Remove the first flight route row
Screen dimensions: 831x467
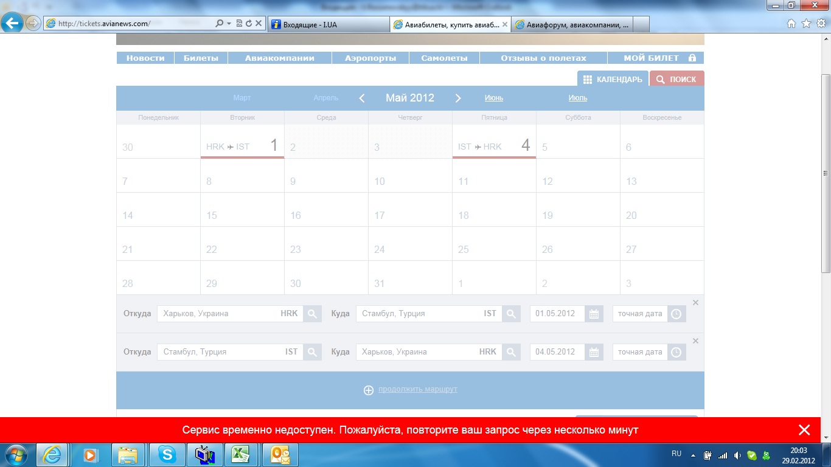tap(695, 303)
